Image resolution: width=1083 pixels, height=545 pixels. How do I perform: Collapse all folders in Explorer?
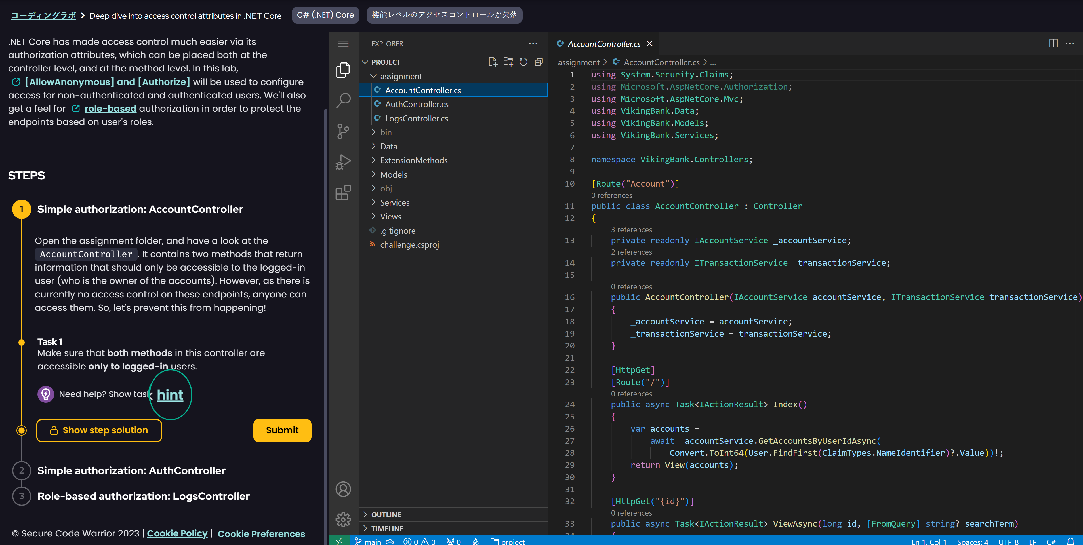(x=539, y=62)
